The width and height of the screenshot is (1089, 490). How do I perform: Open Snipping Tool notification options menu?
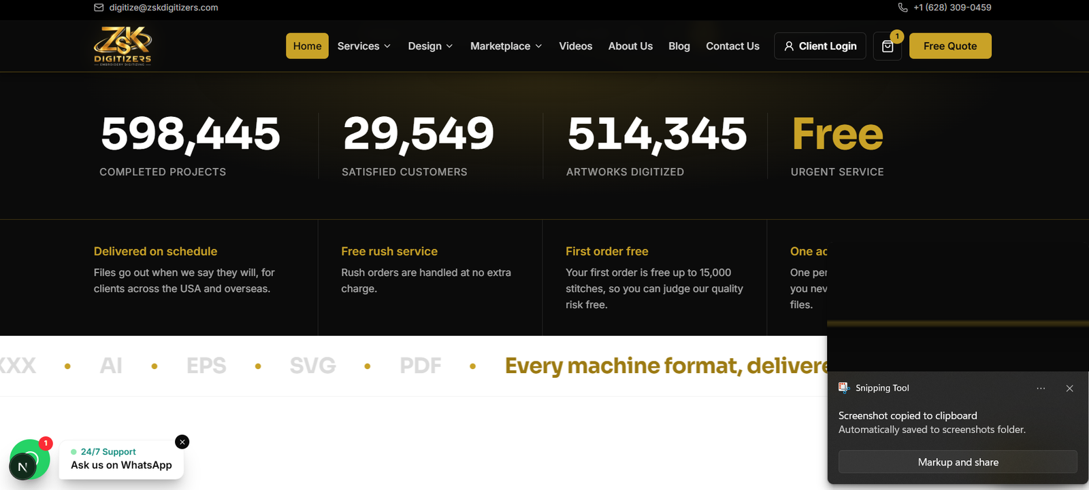point(1041,388)
